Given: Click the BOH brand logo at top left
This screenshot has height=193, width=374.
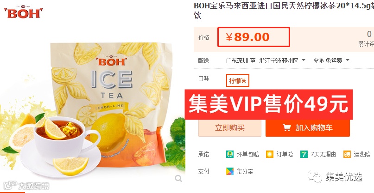Looking at the screenshot, I should coord(23,12).
